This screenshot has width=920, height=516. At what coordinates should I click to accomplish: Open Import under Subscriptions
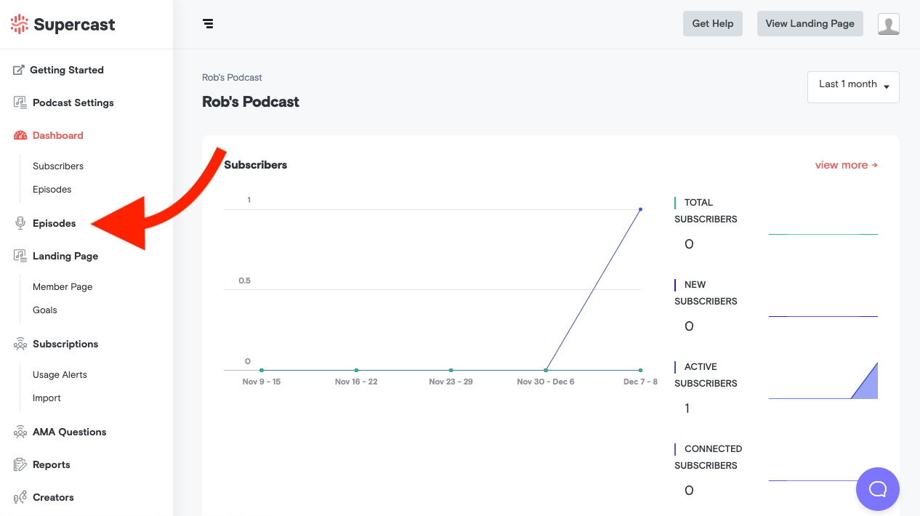click(47, 398)
